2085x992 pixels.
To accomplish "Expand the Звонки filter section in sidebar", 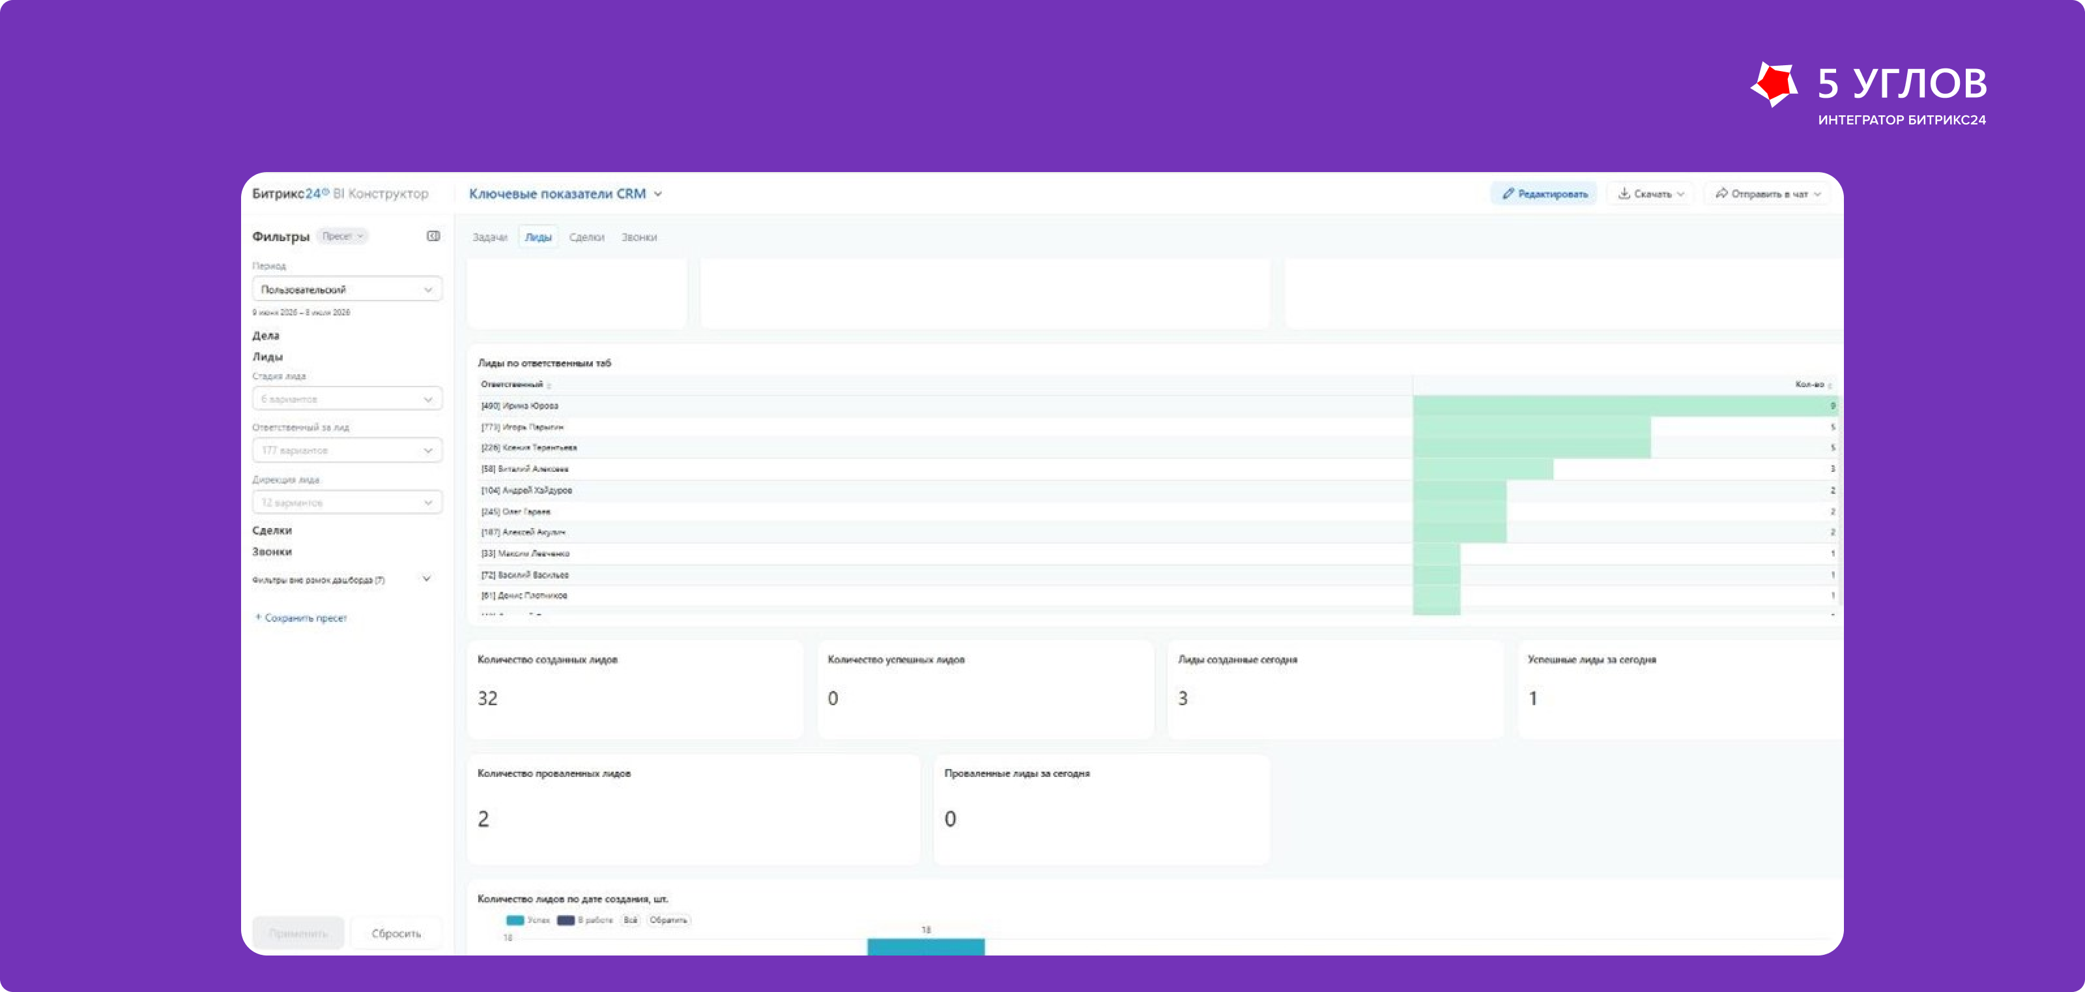I will pyautogui.click(x=272, y=551).
